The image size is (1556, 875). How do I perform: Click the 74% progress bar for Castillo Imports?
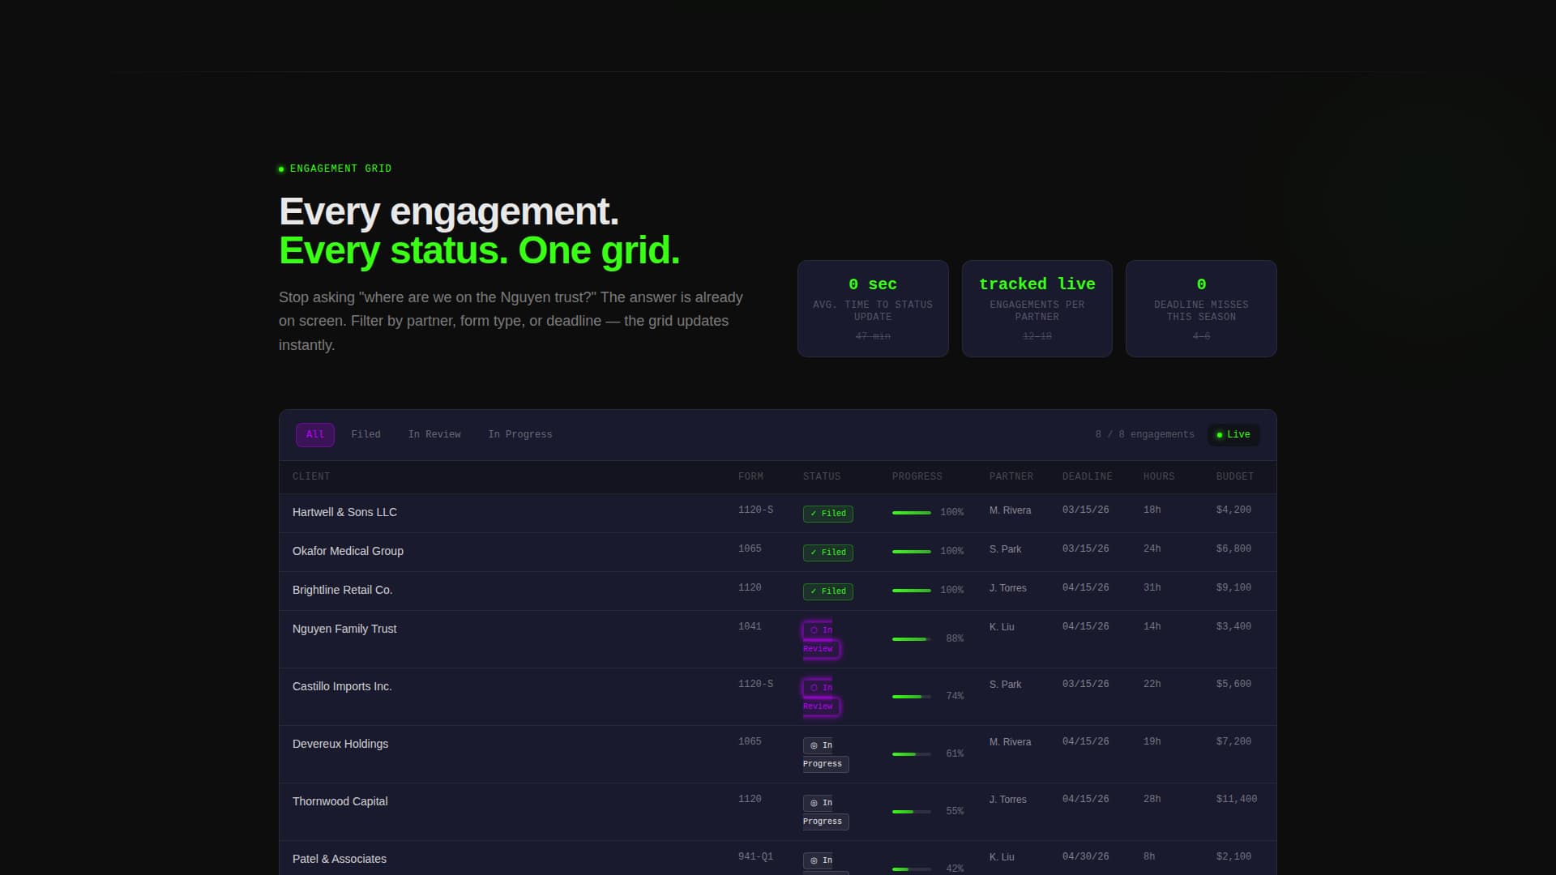click(x=912, y=697)
